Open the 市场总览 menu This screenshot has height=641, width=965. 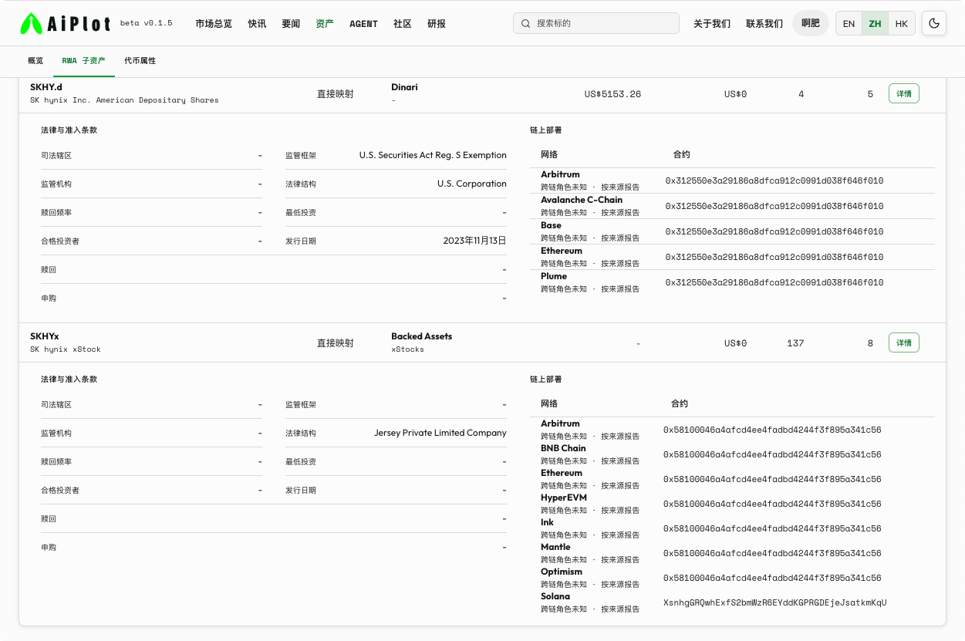214,23
